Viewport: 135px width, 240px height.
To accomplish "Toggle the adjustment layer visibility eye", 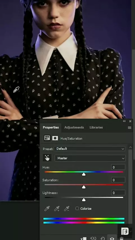I will [112, 239].
